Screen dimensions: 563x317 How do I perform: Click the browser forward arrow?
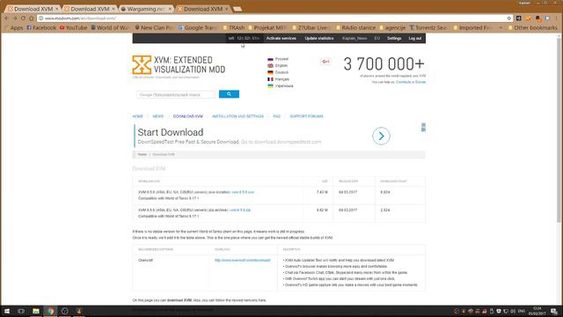click(x=15, y=18)
